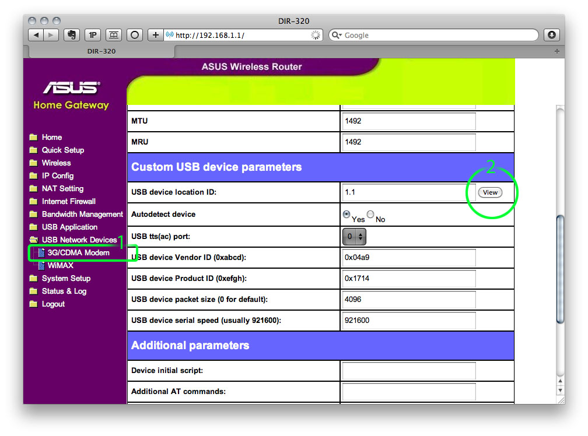Open the 3G/CDMA Modem menu item
588x436 pixels.
click(78, 253)
